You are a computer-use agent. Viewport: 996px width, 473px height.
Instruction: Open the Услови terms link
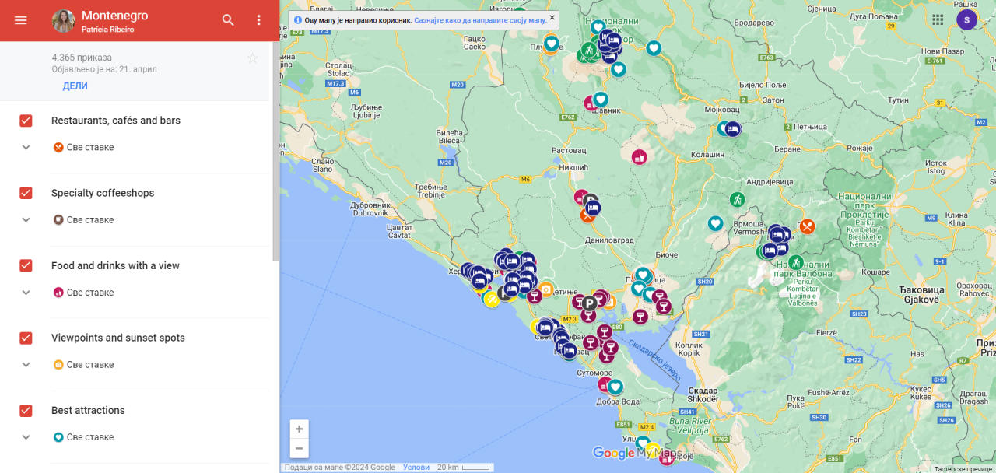416,468
